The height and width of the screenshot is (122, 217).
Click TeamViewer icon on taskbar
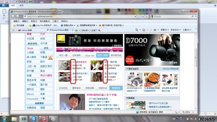coord(34,119)
